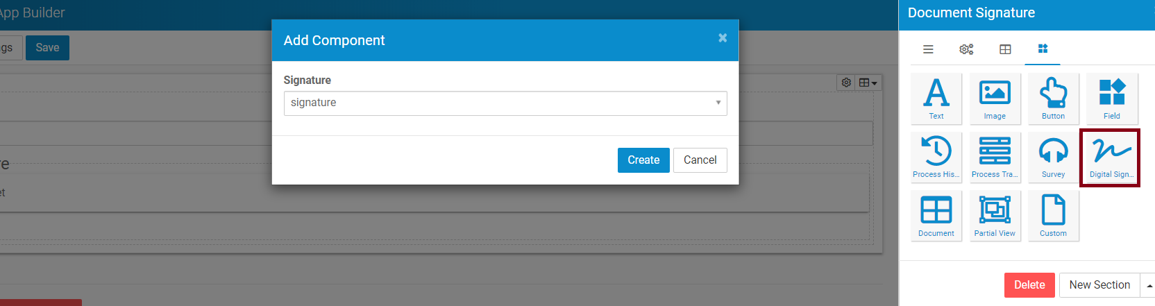Screen dimensions: 1155x306
Task: Insert a Partial View component
Action: pyautogui.click(x=995, y=216)
